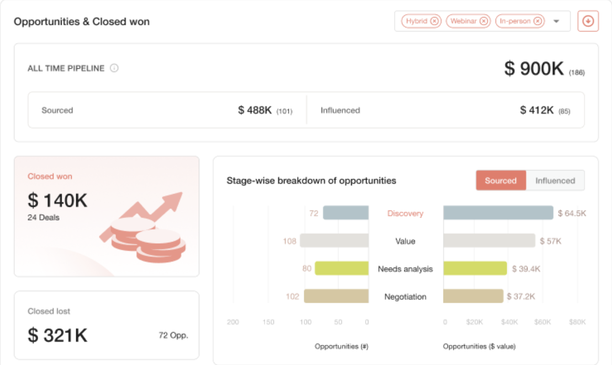612x365 pixels.
Task: Expand the event type filter dropdown arrow
Action: click(557, 21)
